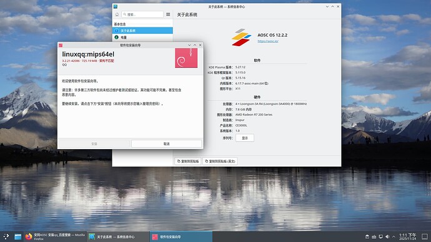Click the 关于此系统 page heading

(x=187, y=14)
